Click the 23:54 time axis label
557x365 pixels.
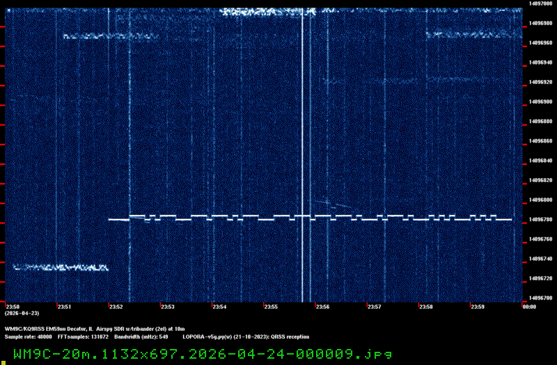click(x=219, y=307)
